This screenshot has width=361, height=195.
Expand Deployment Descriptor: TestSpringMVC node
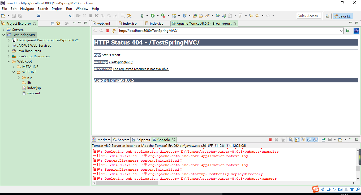click(x=8, y=40)
